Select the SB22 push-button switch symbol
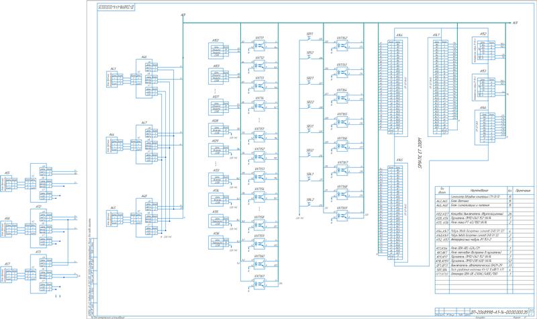The image size is (537, 319). pos(310,107)
